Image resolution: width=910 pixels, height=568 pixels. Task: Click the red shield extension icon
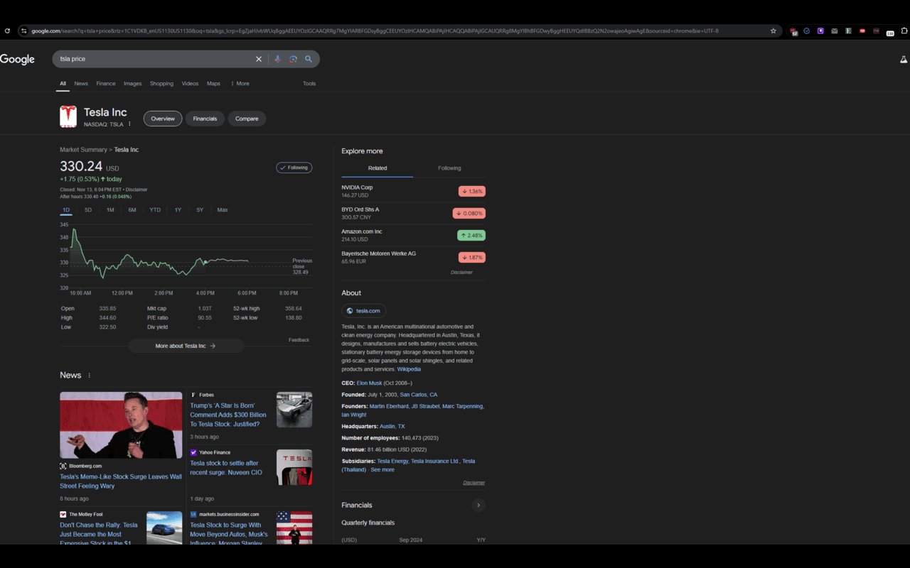coord(793,31)
